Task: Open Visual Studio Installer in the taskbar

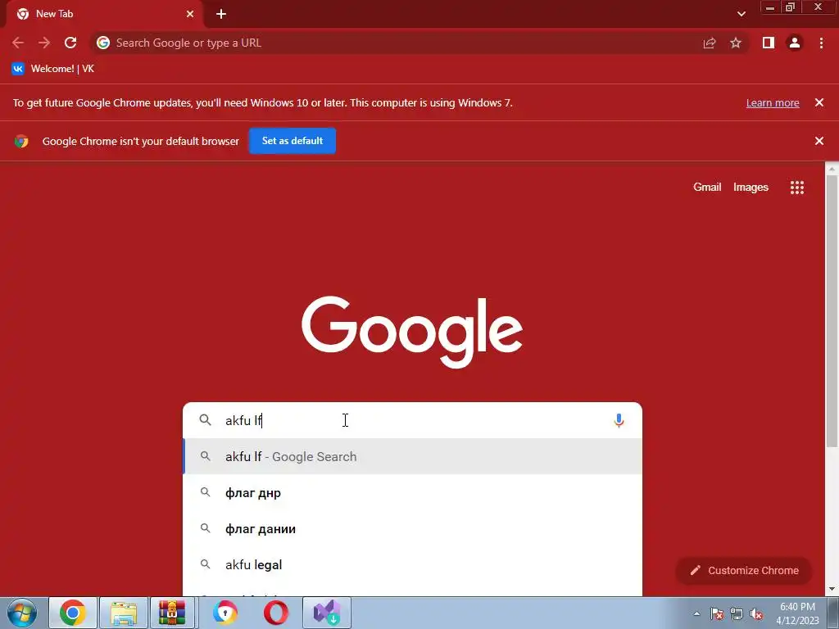Action: [327, 613]
